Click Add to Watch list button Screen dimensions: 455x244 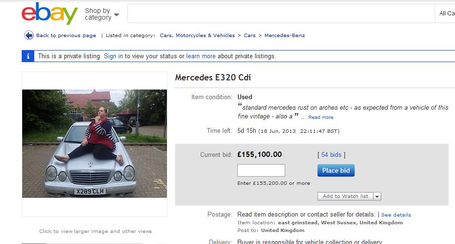345,196
